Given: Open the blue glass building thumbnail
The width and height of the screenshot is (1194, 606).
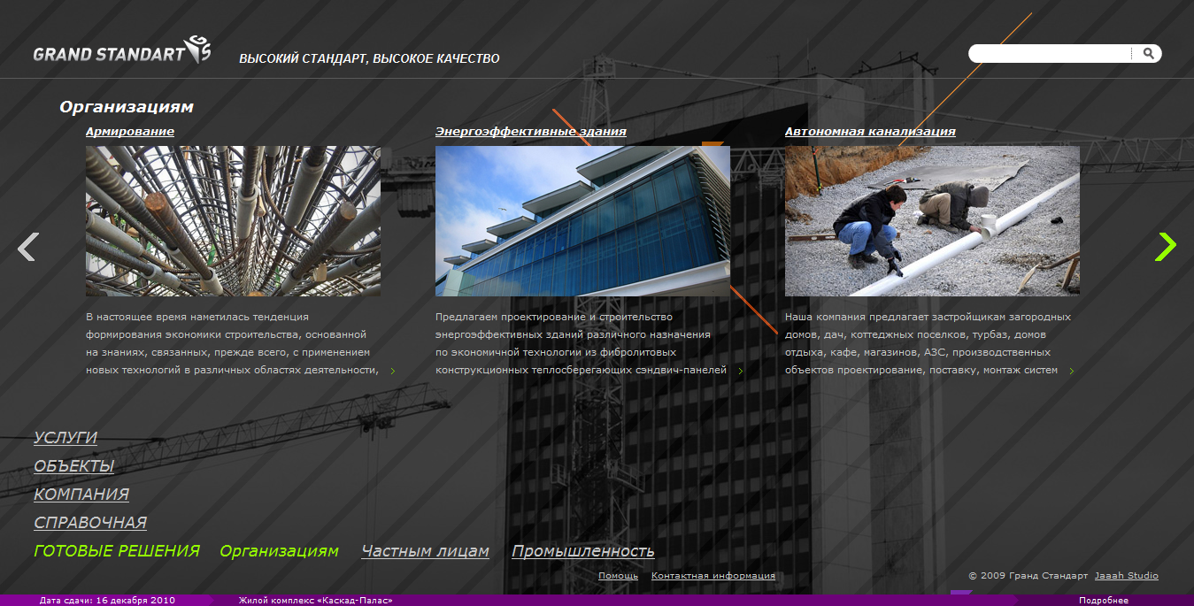Looking at the screenshot, I should coord(582,221).
